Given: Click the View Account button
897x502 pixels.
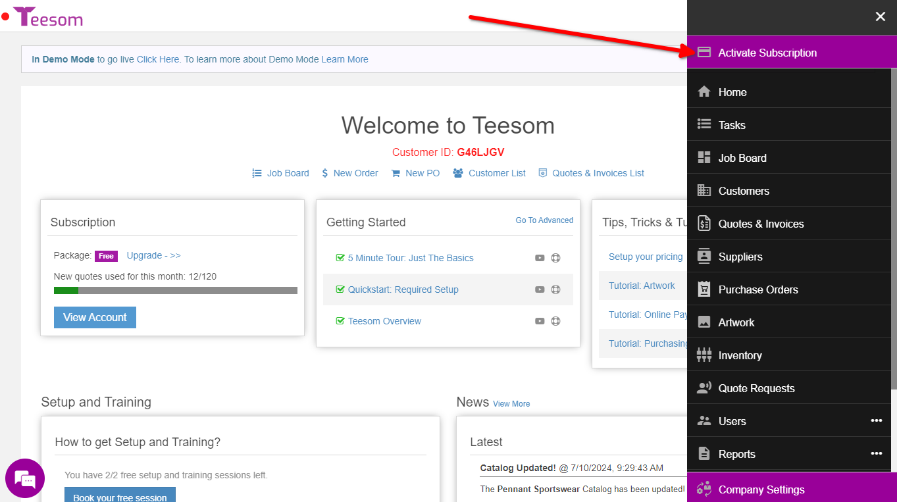Looking at the screenshot, I should 95,317.
